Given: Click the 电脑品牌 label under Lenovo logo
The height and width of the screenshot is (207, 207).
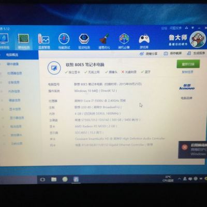Looking at the screenshot, I should [x=186, y=98].
